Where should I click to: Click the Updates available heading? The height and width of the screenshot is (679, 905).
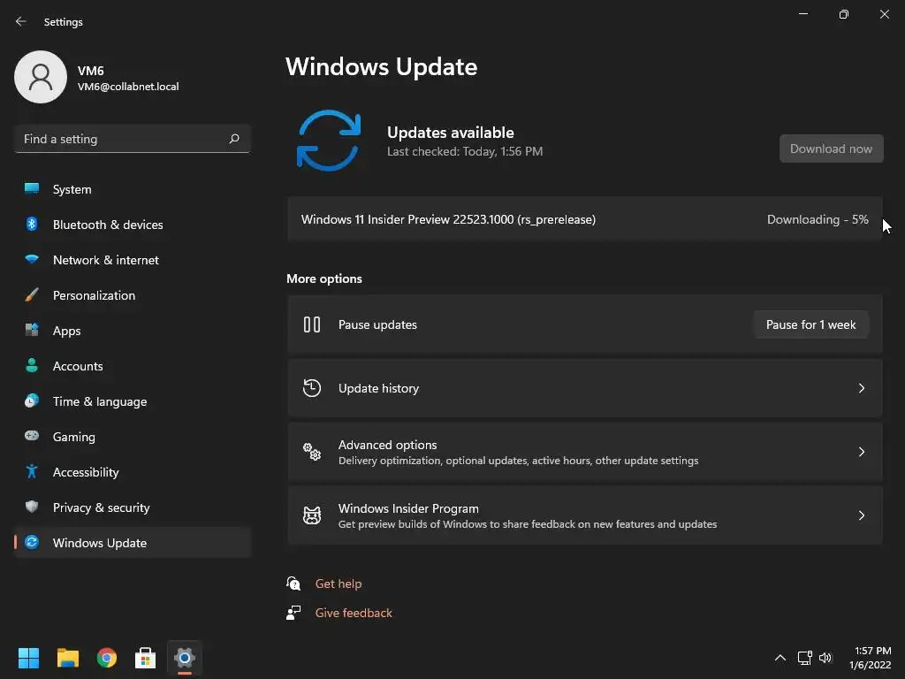(450, 133)
